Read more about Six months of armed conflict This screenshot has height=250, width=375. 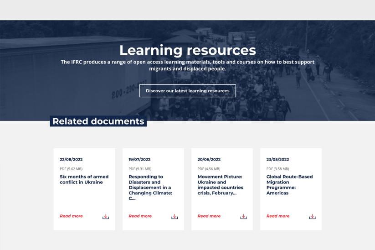pyautogui.click(x=71, y=216)
